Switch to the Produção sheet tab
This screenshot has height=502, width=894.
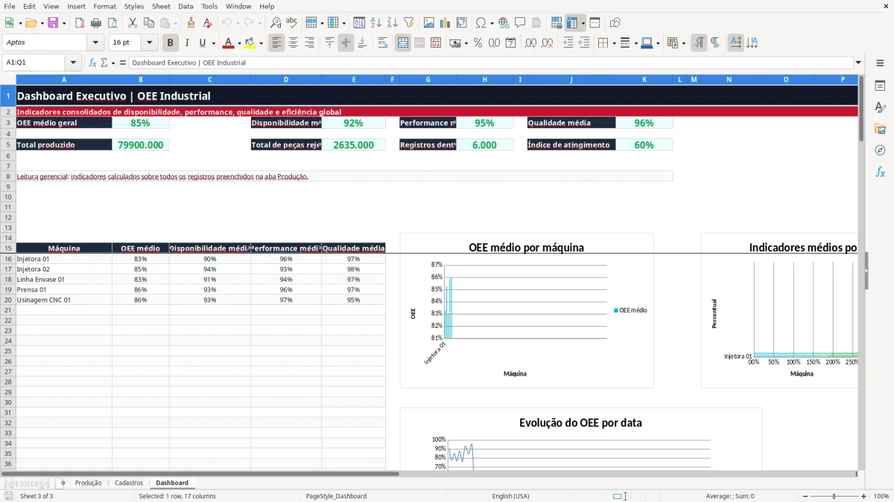(88, 483)
